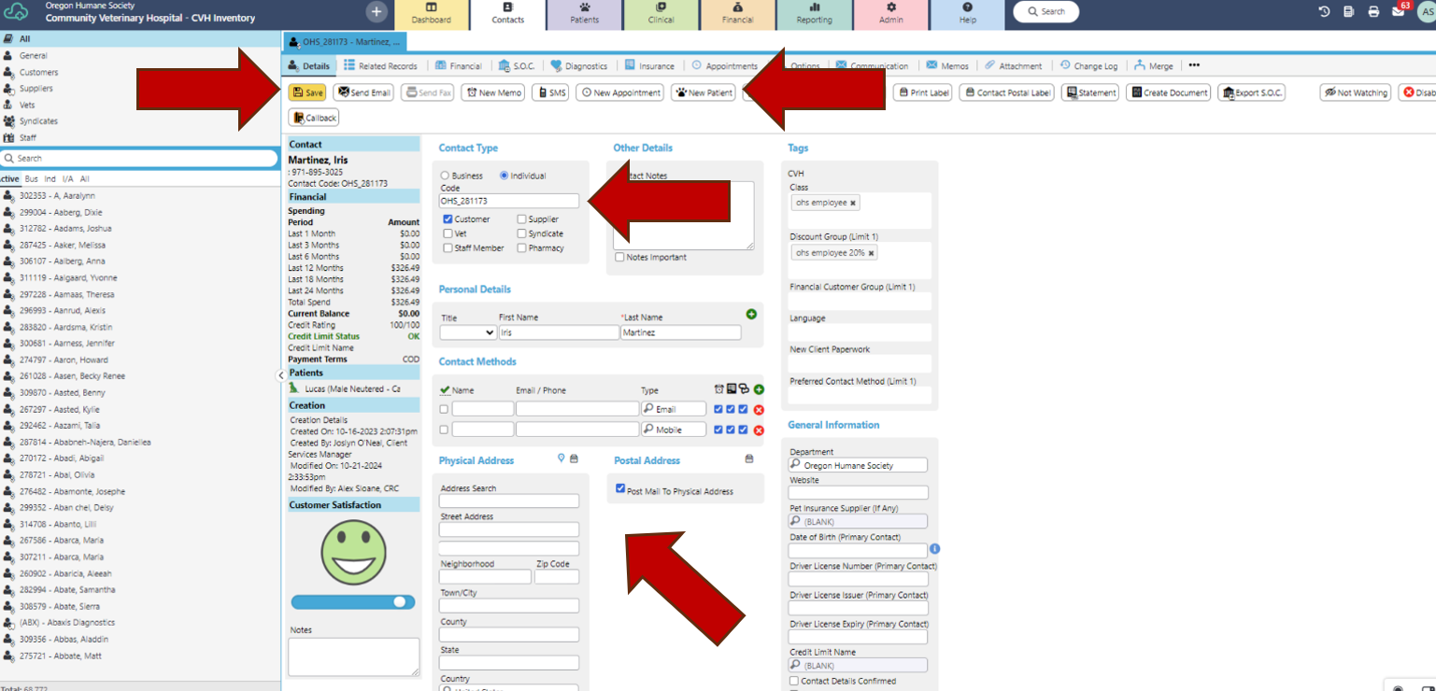
Task: Open the calculator icon in top bar
Action: (1349, 12)
